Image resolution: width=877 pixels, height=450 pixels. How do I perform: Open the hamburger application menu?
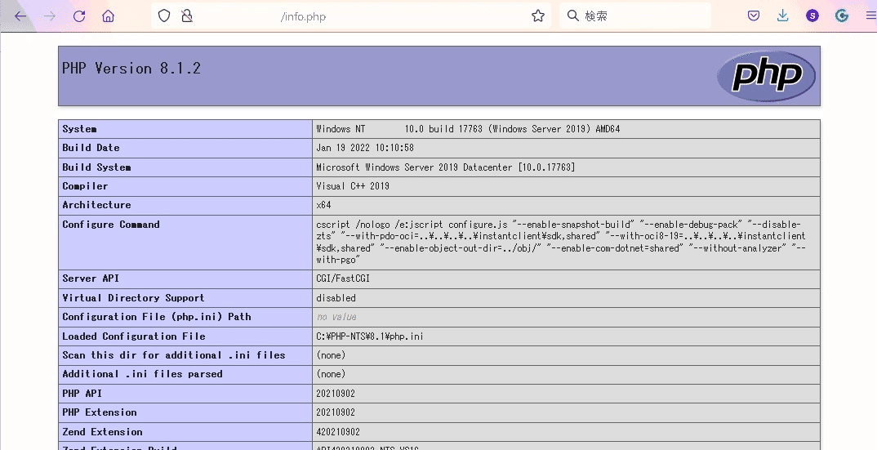pyautogui.click(x=870, y=16)
